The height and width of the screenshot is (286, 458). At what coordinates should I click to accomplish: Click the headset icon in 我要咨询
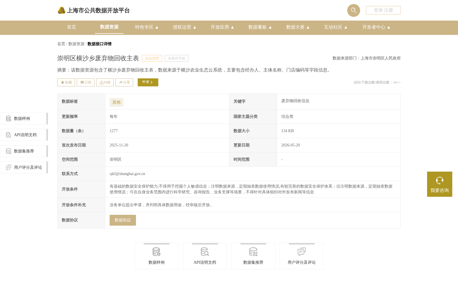click(440, 180)
